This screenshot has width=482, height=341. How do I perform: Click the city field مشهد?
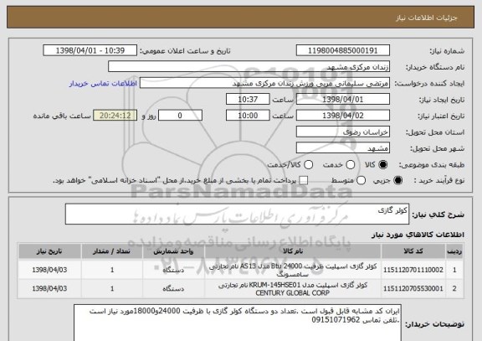(x=343, y=148)
